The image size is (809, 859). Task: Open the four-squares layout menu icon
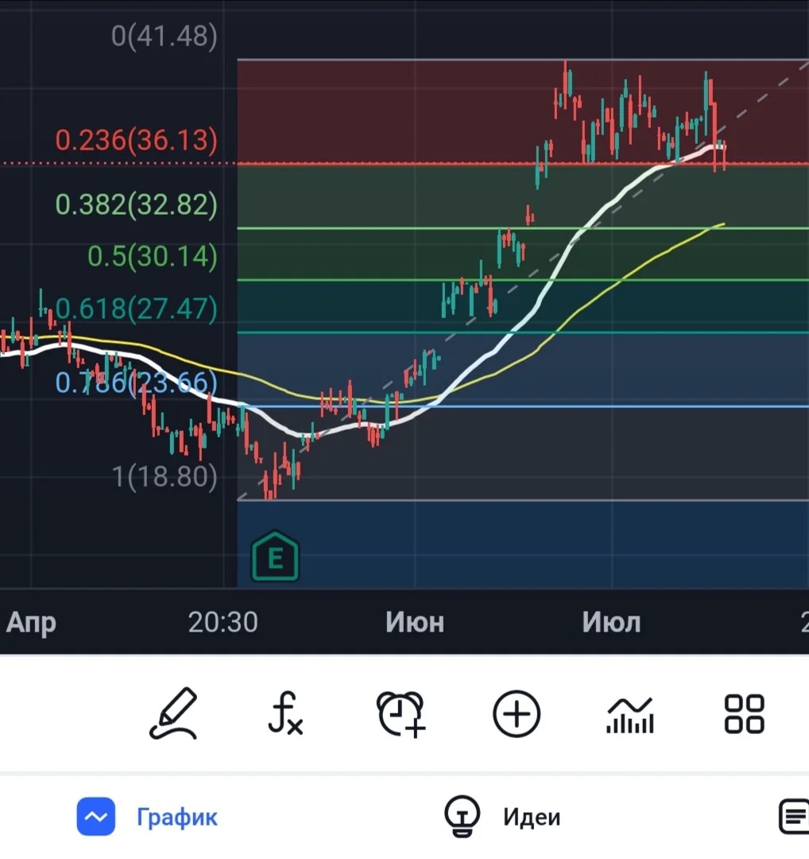(x=744, y=713)
